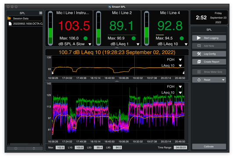This screenshot has height=158, width=234.
Task: Select the LAeq 10 dropdown in overview graph
Action: (180, 66)
